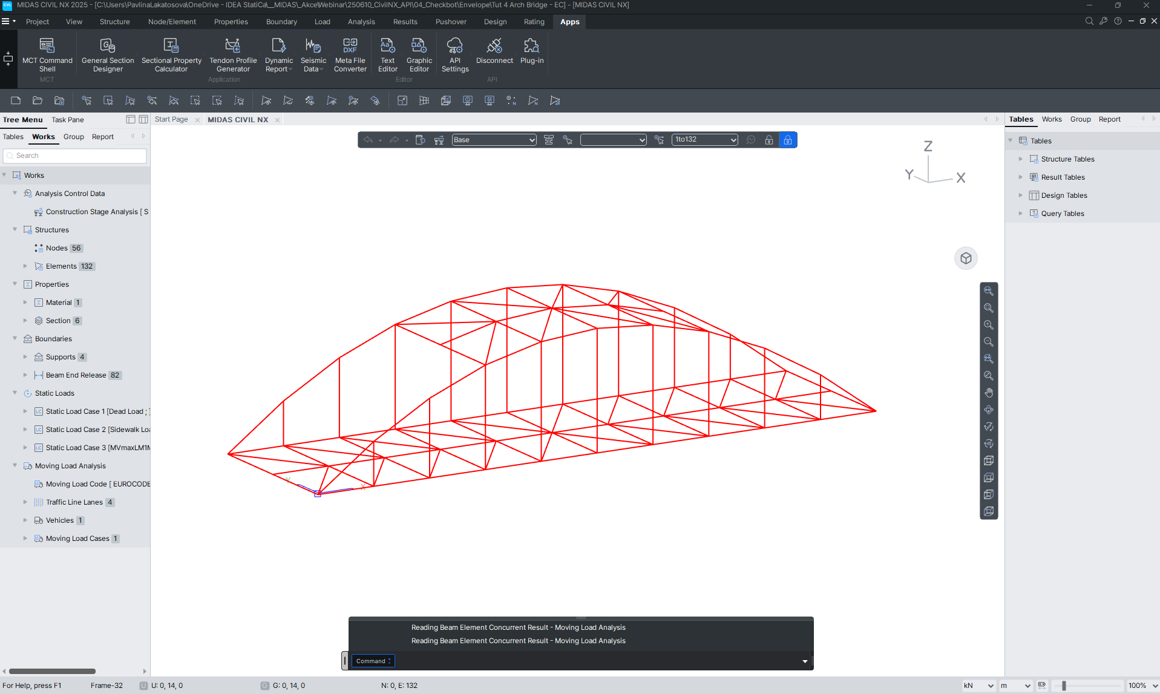Click the view cube icon
Screen dimensions: 1160x694
tap(966, 258)
